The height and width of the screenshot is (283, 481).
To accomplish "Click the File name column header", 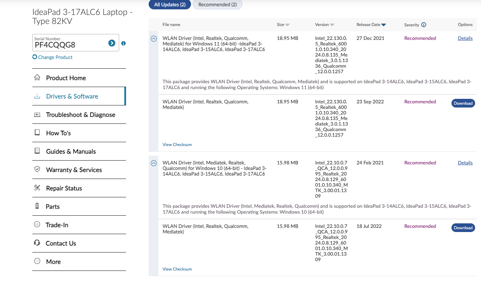I will (x=171, y=25).
